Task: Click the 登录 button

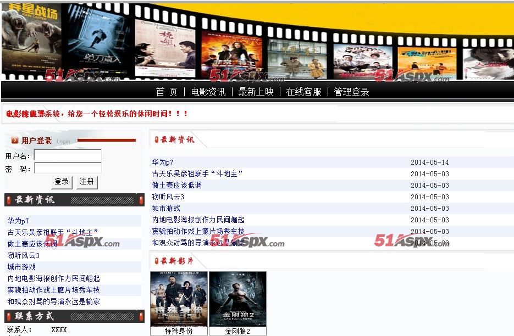Action: pyautogui.click(x=62, y=182)
